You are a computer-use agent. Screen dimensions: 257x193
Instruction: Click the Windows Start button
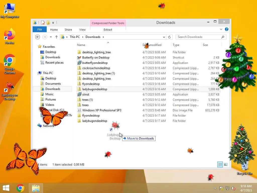[6, 188]
